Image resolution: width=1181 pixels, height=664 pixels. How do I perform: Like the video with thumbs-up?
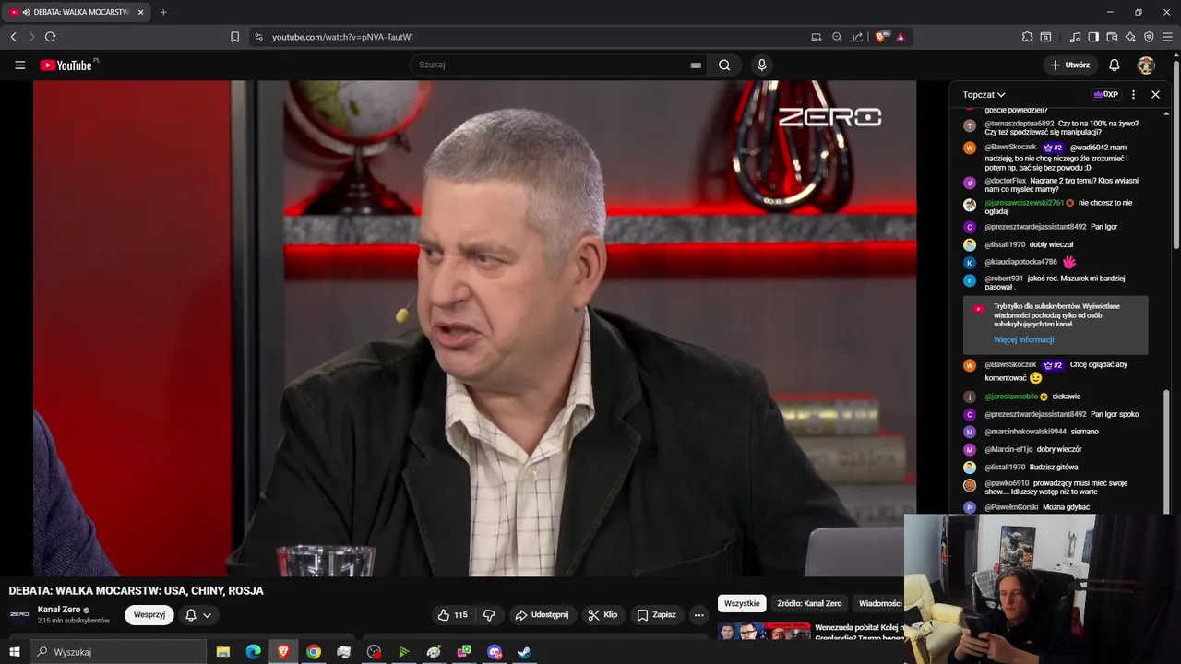[453, 615]
